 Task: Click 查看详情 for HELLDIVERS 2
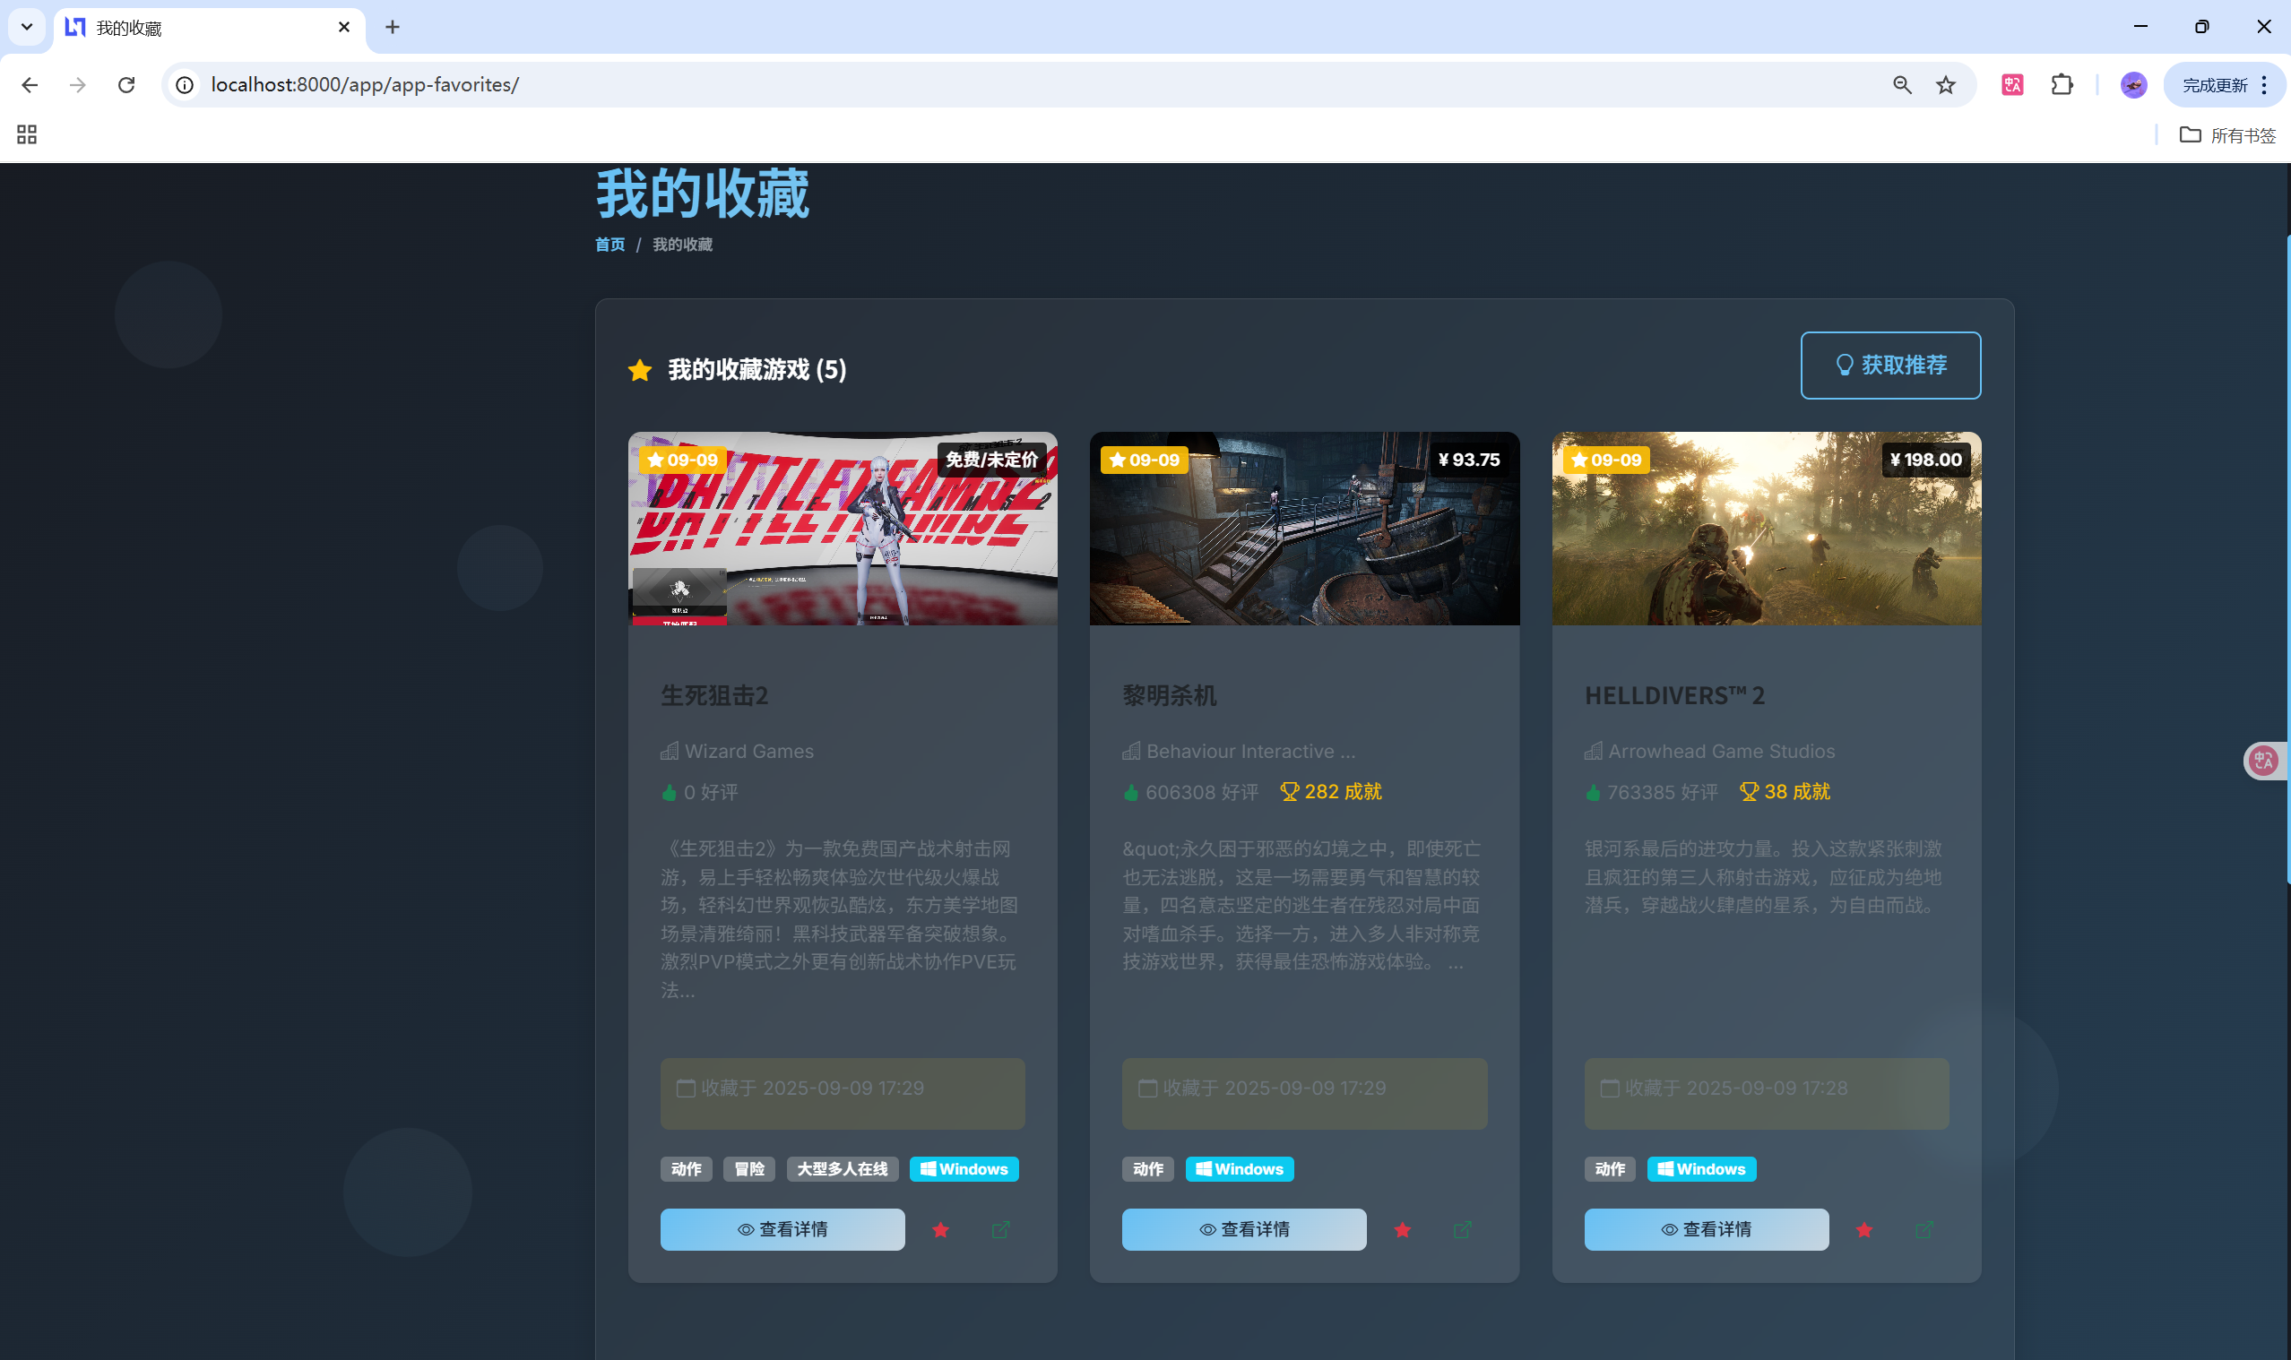pyautogui.click(x=1706, y=1229)
